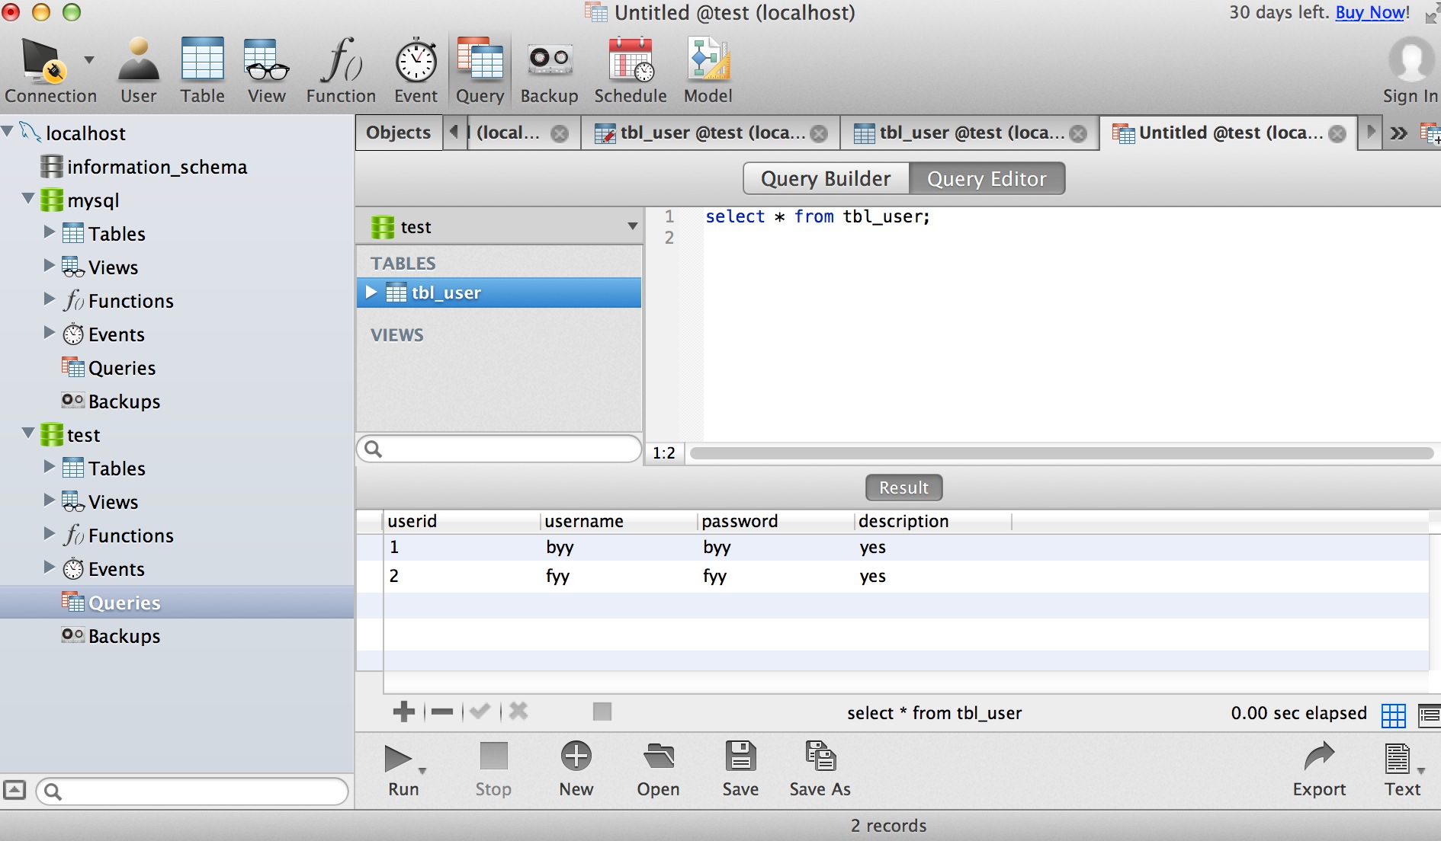Click the Stop query button

point(493,769)
